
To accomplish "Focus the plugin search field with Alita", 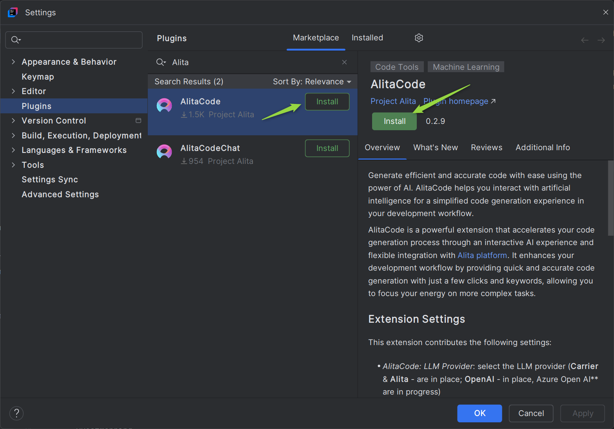I will [253, 62].
